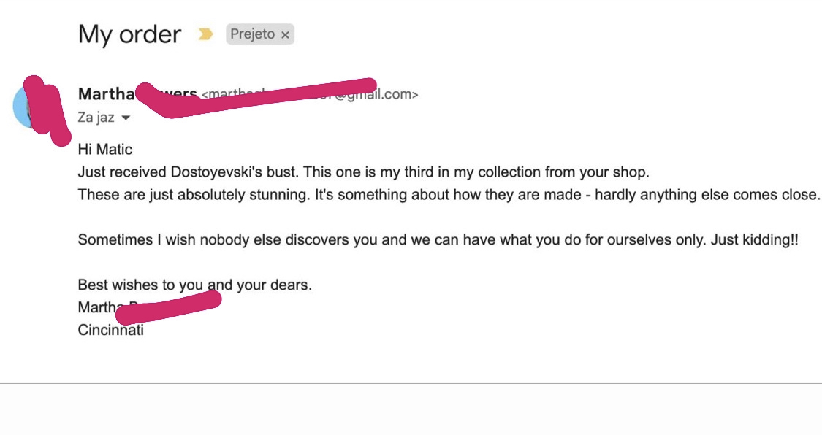Click the yellow importance marker icon
This screenshot has height=435, width=822.
[205, 34]
